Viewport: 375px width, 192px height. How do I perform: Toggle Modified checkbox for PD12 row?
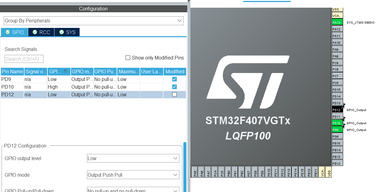(174, 94)
